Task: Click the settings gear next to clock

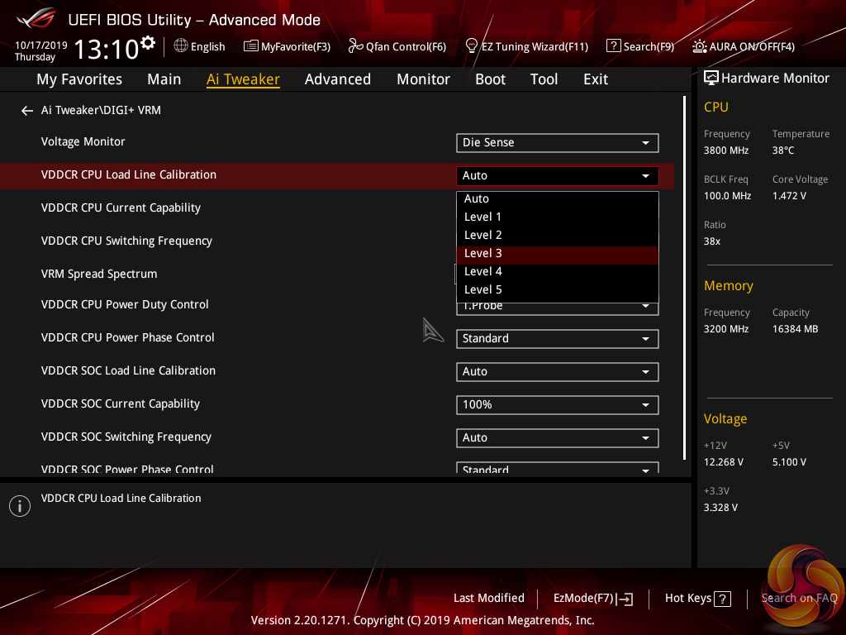Action: tap(148, 43)
